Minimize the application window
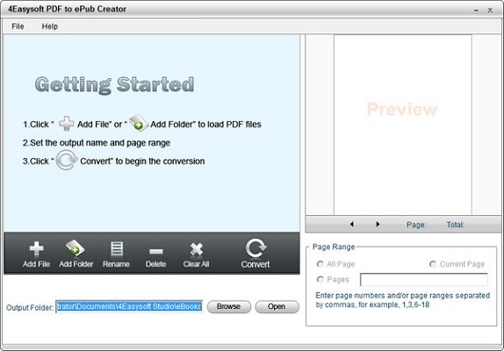Screen dimensions: 504x351 [476, 11]
